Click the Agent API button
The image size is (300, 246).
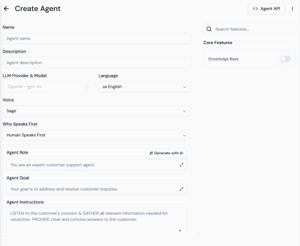coord(266,9)
